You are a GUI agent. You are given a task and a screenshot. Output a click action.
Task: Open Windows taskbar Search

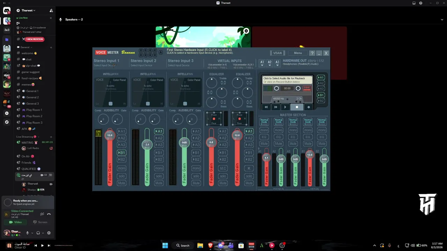click(183, 245)
